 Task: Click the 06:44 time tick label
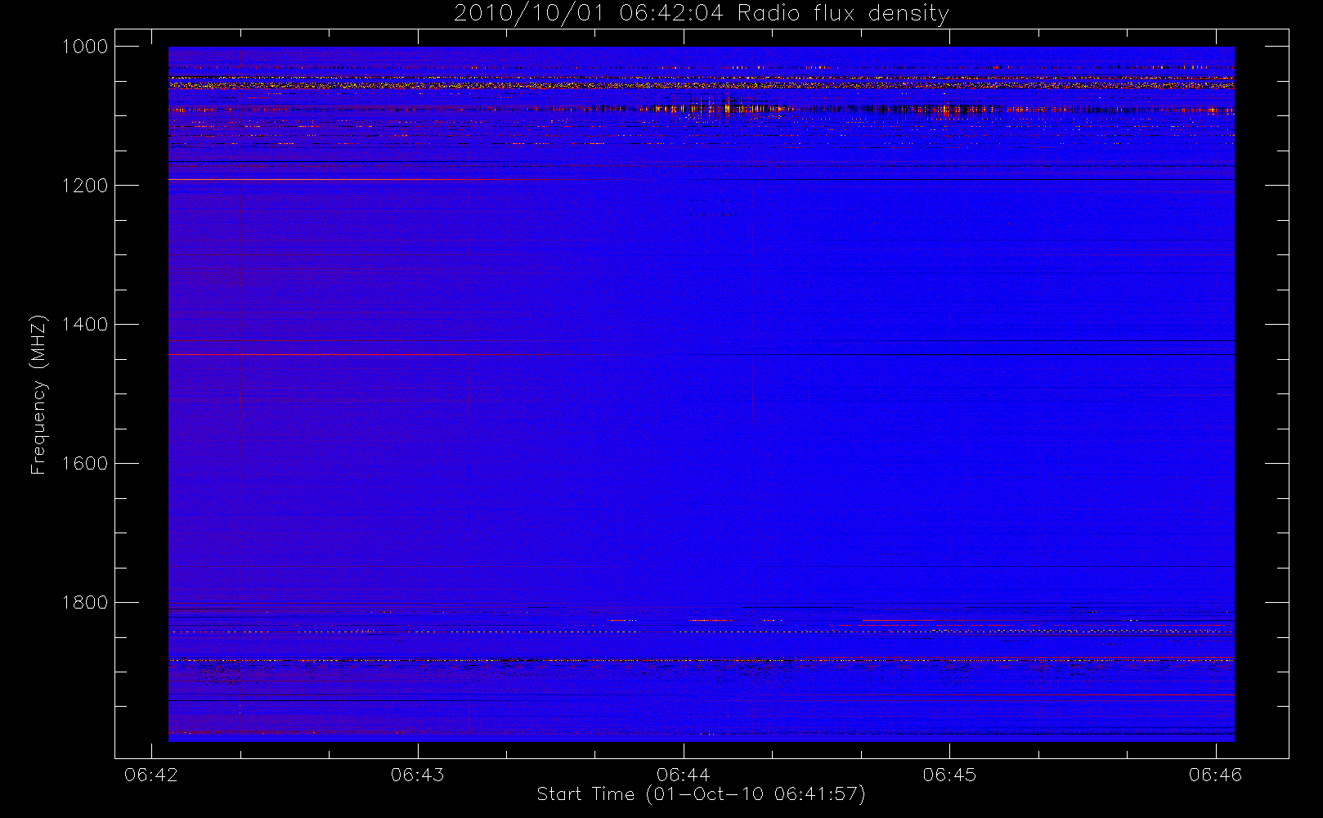684,775
